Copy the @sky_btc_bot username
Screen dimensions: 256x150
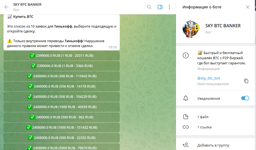(246, 81)
